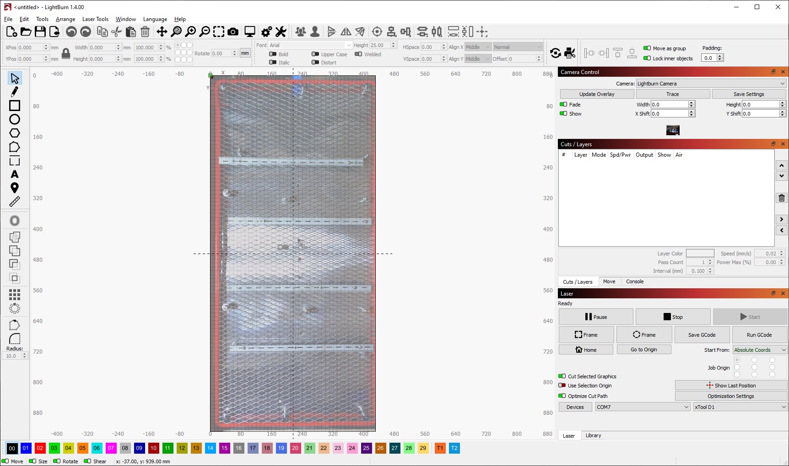This screenshot has width=789, height=466.
Task: Expand the COM7 port dropdown
Action: [x=643, y=407]
